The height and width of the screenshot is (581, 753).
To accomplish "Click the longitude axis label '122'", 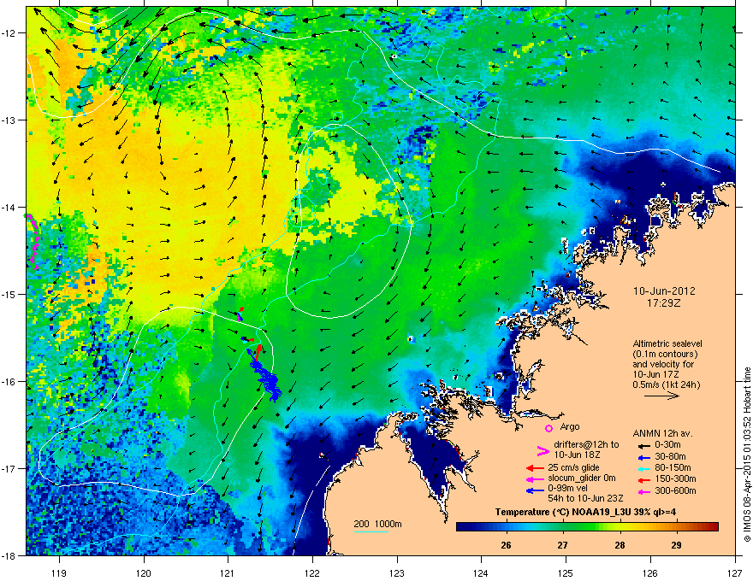I will click(x=312, y=572).
